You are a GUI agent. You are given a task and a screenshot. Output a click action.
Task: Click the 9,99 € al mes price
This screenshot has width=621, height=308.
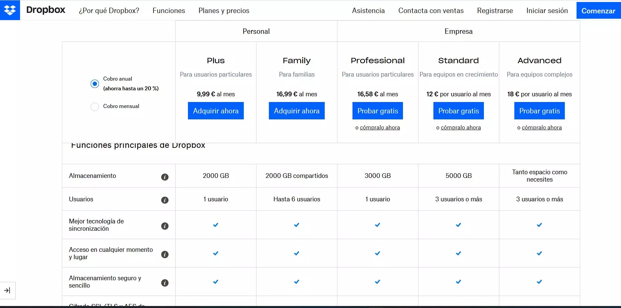click(x=216, y=94)
